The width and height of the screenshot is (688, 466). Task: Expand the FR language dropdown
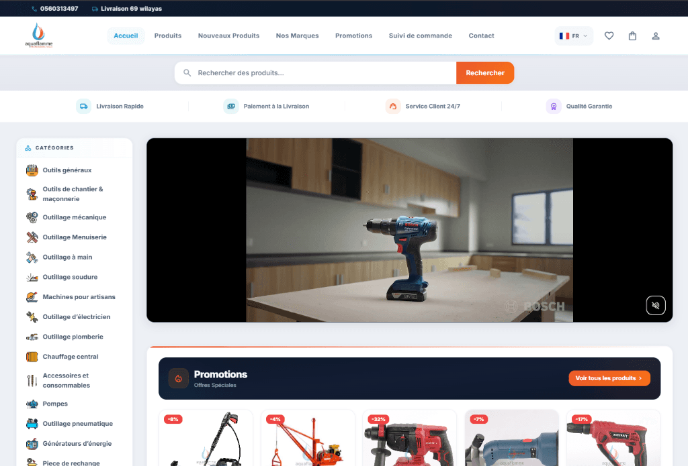point(574,36)
